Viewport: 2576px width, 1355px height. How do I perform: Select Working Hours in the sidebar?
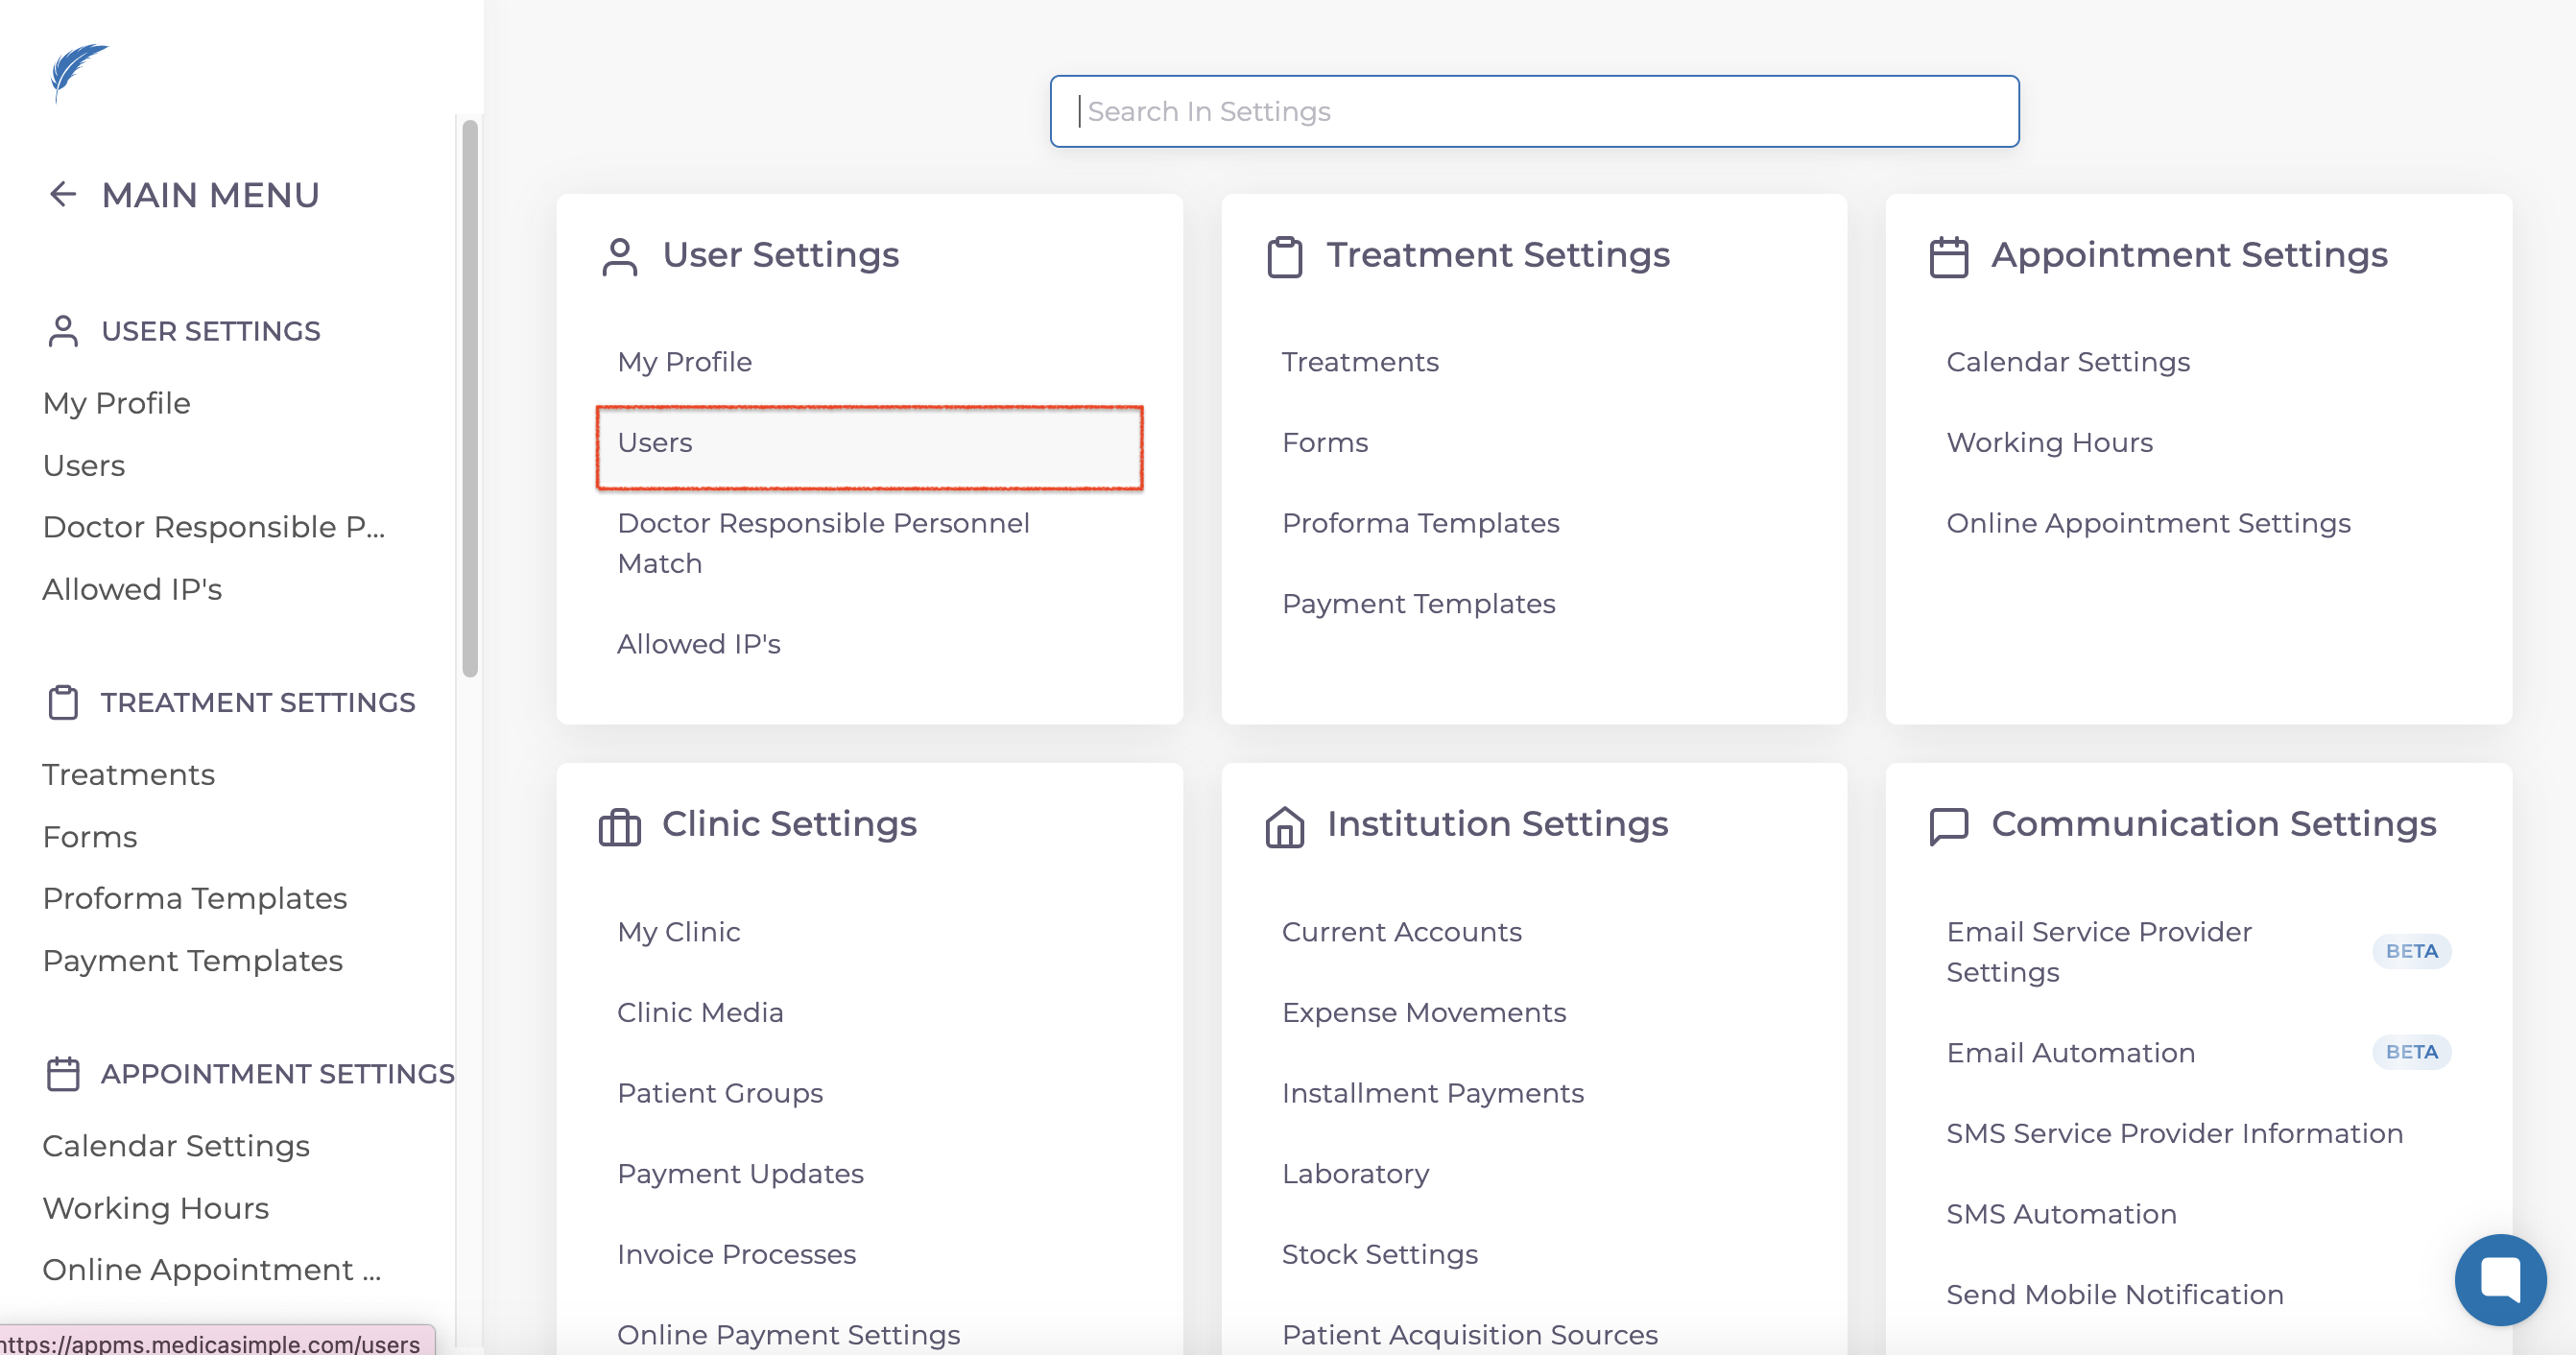pos(155,1208)
